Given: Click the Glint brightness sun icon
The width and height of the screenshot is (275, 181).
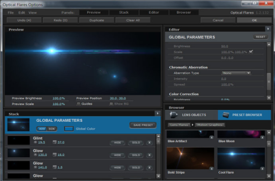Looking at the screenshot, I should [x=35, y=142].
